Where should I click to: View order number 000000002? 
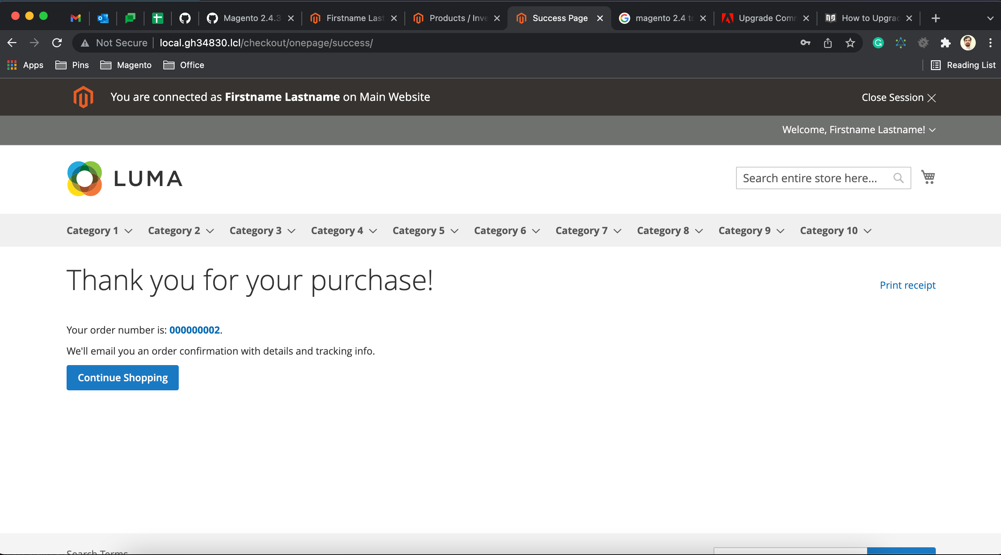[x=194, y=330]
